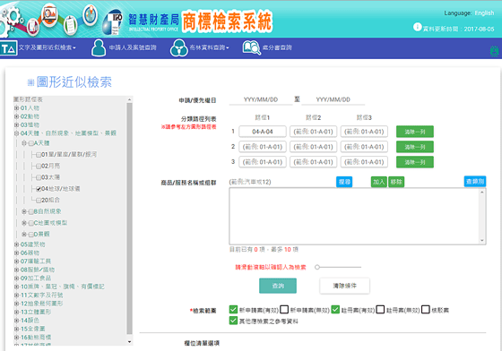Uncheck 其他應檢索之參考資料 option
Screen dimensions: 502x351
tap(233, 321)
